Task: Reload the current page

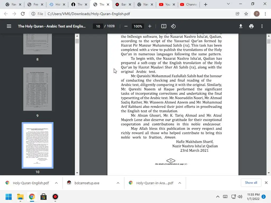Action: pyautogui.click(x=23, y=14)
